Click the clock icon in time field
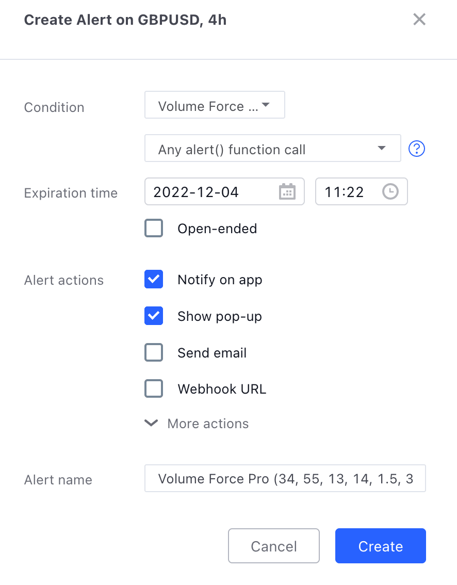The height and width of the screenshot is (585, 457). pos(390,191)
